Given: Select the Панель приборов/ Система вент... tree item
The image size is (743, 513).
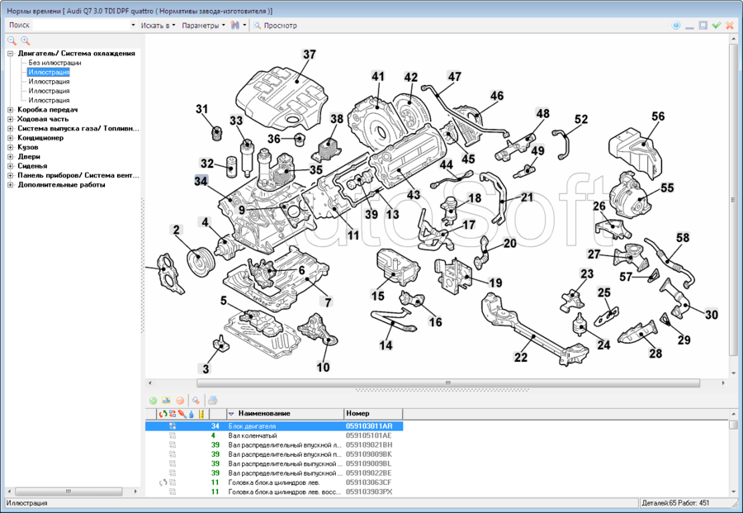Looking at the screenshot, I should [78, 175].
